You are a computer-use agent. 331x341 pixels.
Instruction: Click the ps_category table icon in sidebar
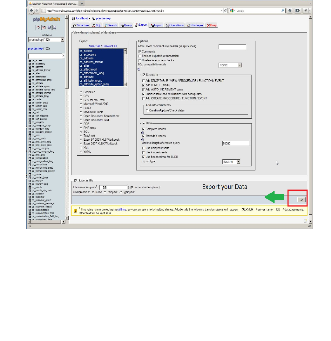[30, 122]
